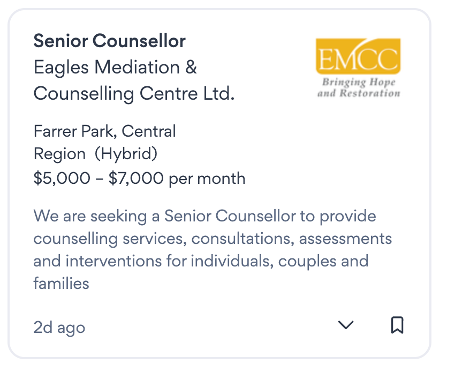Click the Farrer Park, Central location text
455x371 pixels.
click(x=104, y=131)
